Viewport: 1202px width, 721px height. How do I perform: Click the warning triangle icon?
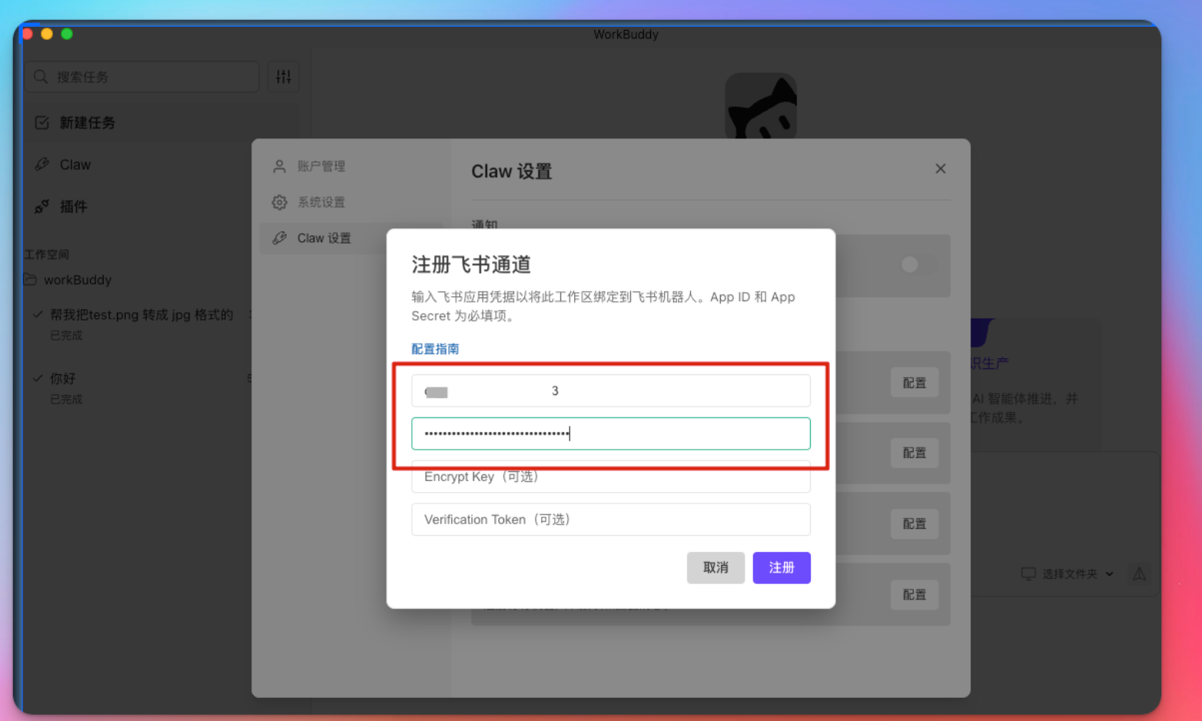point(1139,574)
